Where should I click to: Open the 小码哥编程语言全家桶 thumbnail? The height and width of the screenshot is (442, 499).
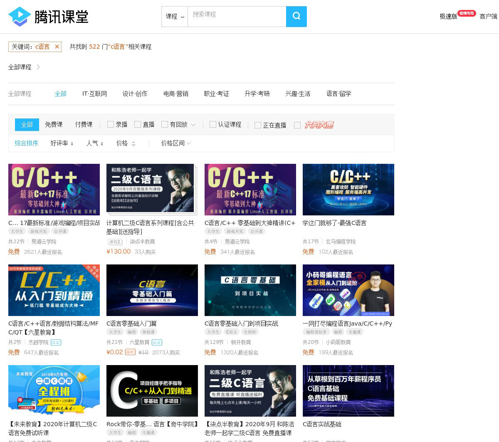coord(348,290)
